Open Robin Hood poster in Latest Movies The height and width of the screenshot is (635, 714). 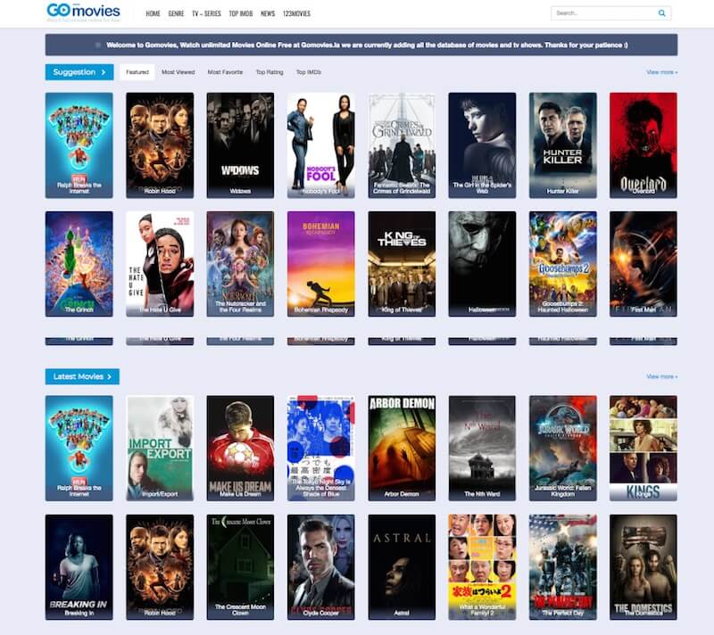tap(160, 567)
